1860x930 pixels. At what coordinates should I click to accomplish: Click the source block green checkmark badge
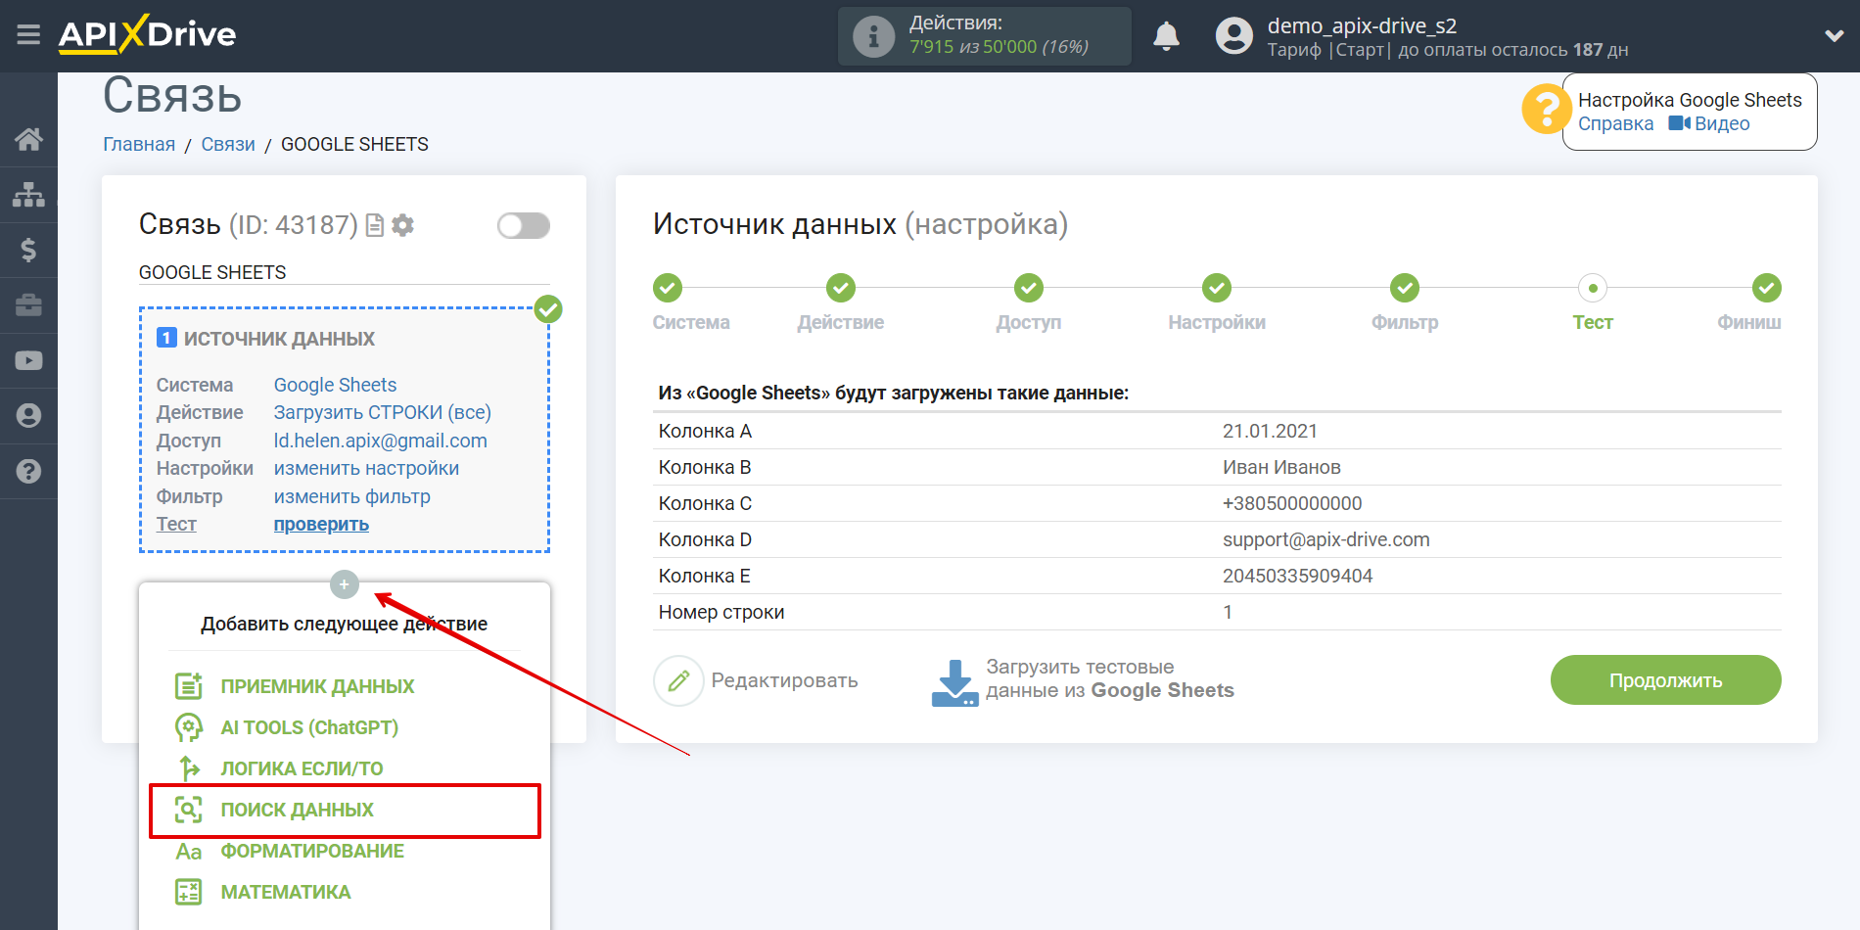point(548,309)
